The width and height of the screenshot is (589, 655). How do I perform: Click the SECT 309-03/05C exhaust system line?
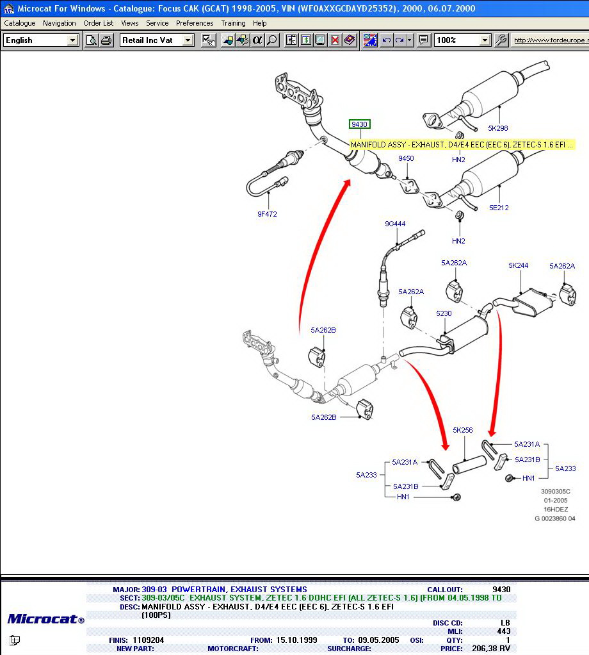(x=320, y=597)
